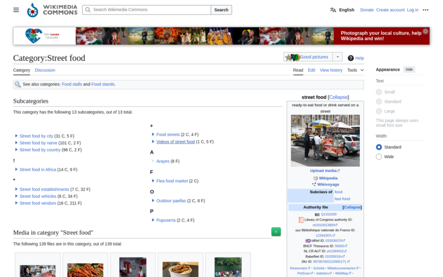Click the Library of Congress logo icon
Viewport: 443px width, 277px height.
point(301,219)
